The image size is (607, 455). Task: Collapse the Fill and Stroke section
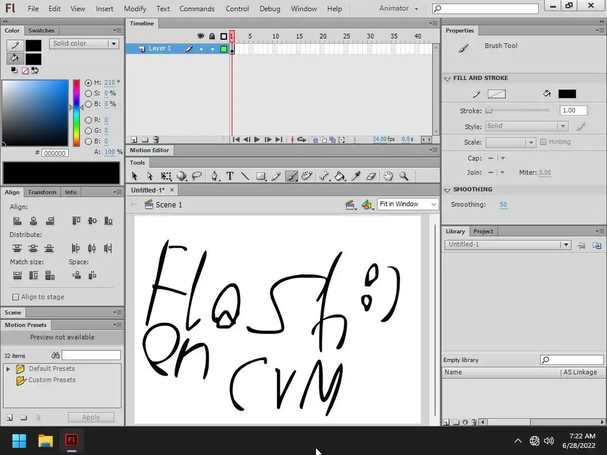[x=448, y=79]
